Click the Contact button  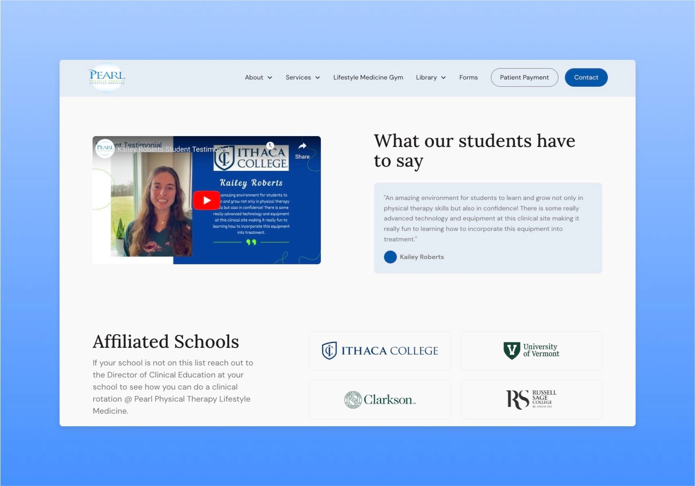point(586,78)
